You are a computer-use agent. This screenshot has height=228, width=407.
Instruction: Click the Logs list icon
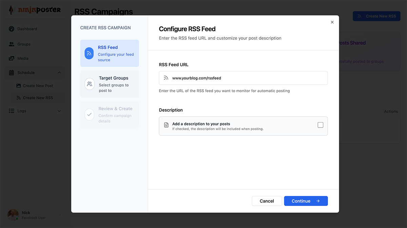(x=12, y=111)
